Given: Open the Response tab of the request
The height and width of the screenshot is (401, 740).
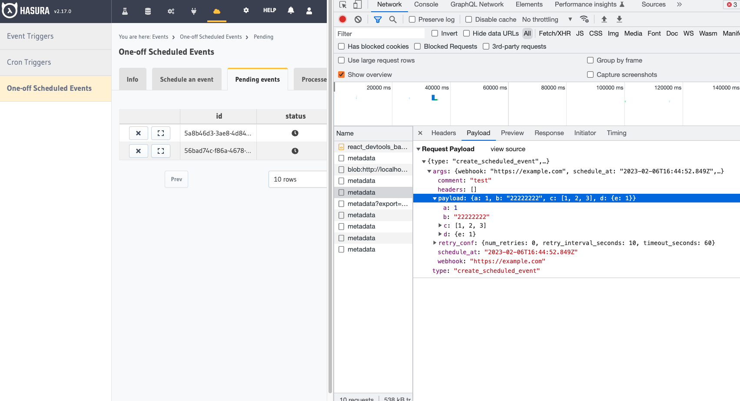Looking at the screenshot, I should click(x=549, y=133).
